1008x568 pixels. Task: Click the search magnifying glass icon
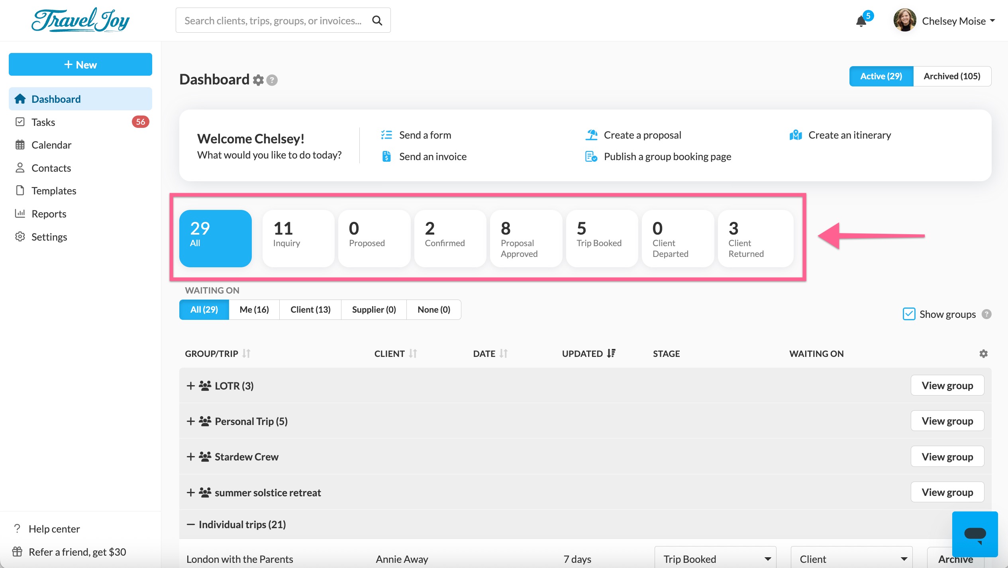coord(377,20)
